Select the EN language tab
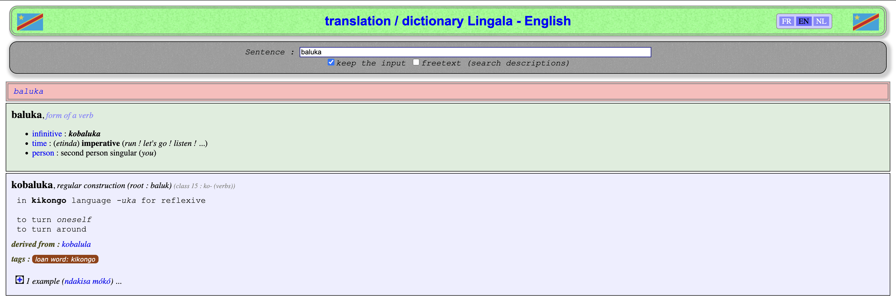The image size is (896, 297). [x=804, y=21]
